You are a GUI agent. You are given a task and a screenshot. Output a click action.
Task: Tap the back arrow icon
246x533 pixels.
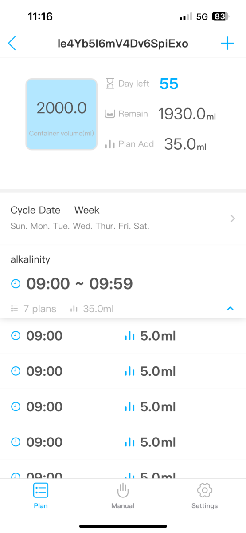[x=12, y=43]
